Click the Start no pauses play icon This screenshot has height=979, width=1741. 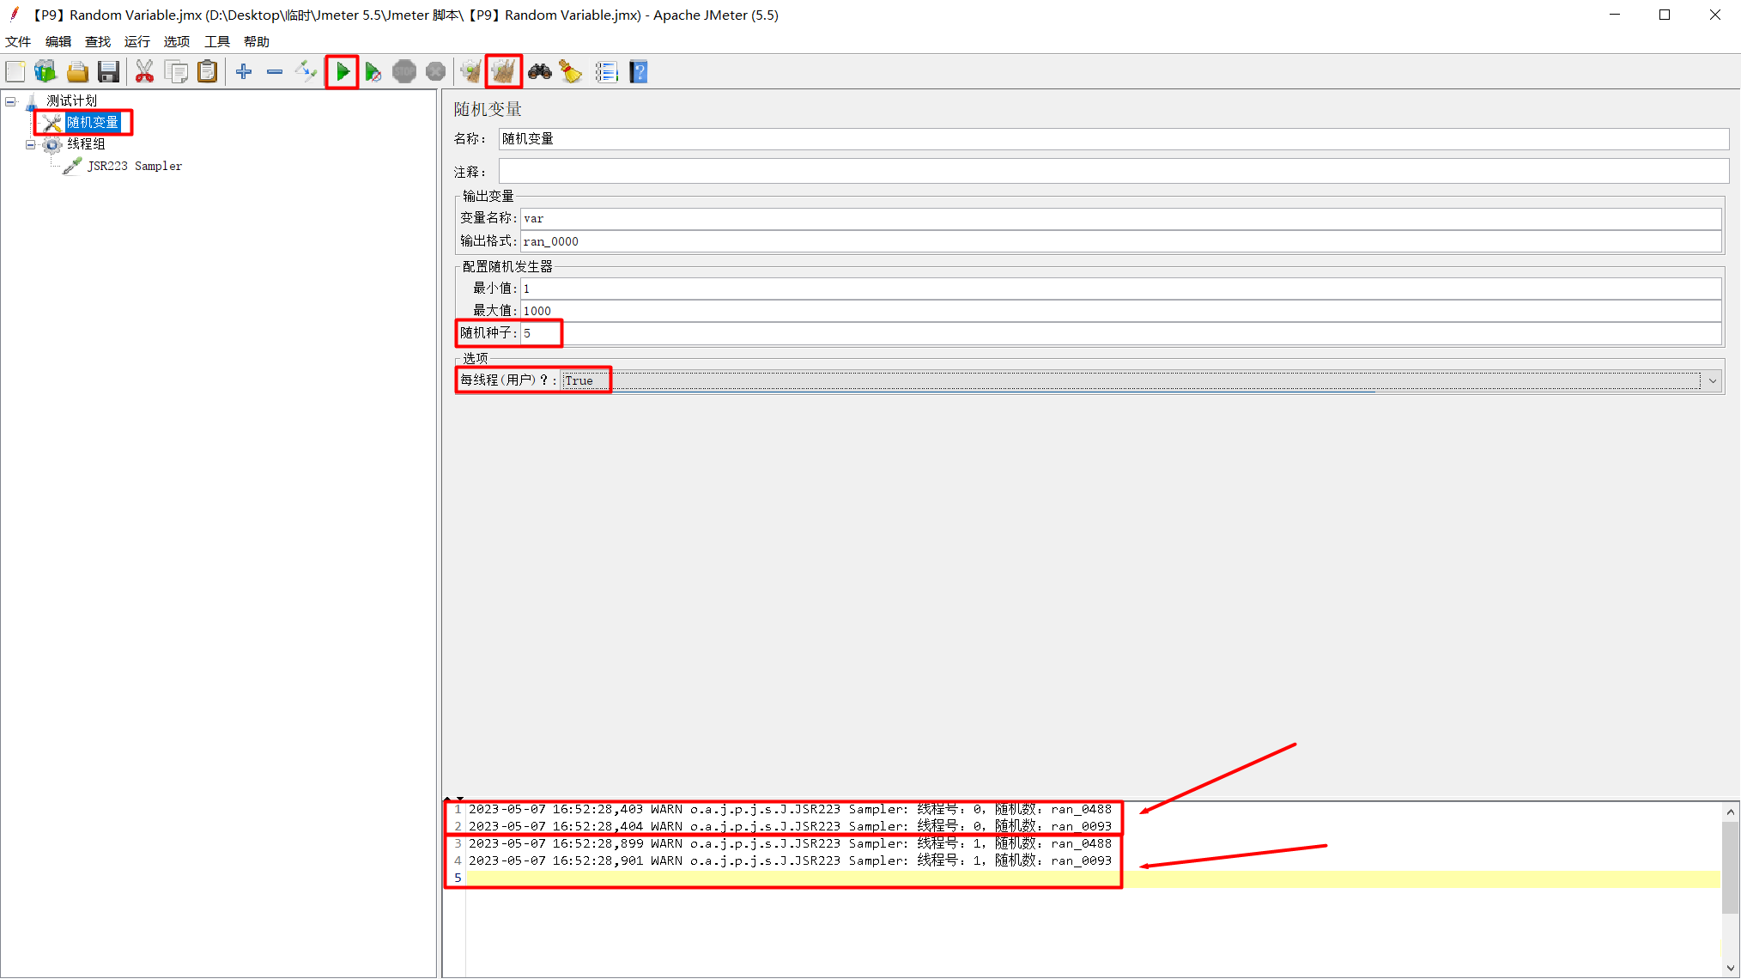tap(373, 71)
